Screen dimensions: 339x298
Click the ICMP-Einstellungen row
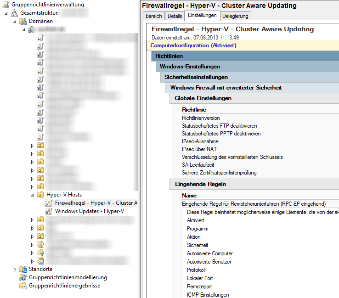[x=208, y=294]
